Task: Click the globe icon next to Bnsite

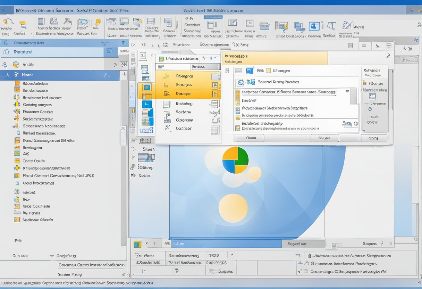Action: pyautogui.click(x=16, y=65)
